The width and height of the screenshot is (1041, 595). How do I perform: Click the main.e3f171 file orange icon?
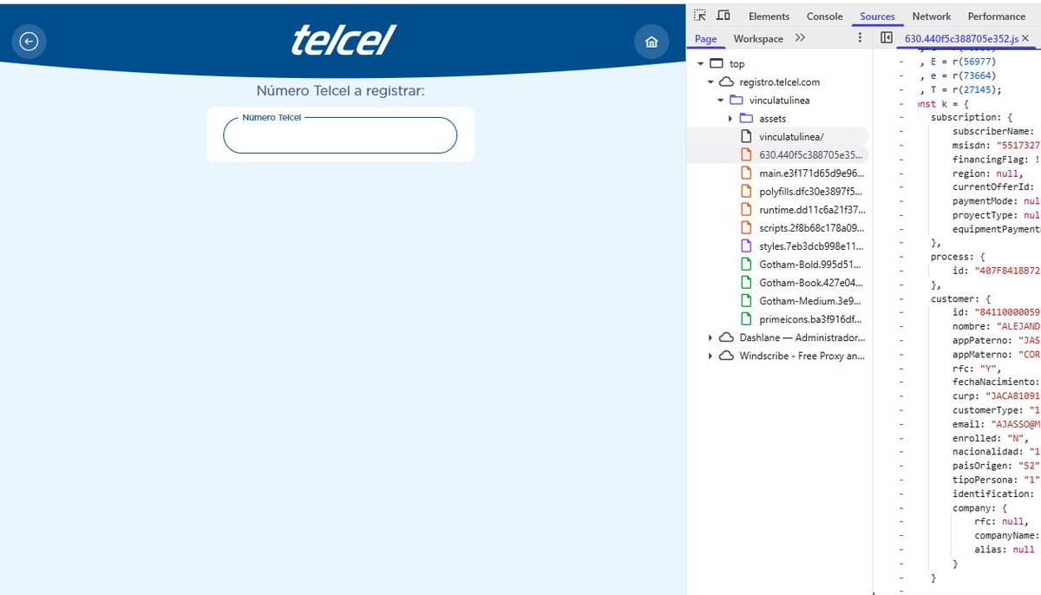pos(746,173)
